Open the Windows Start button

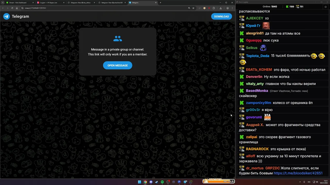click(139, 182)
